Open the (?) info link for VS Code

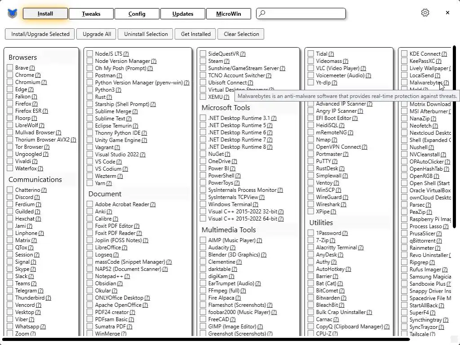[119, 162]
